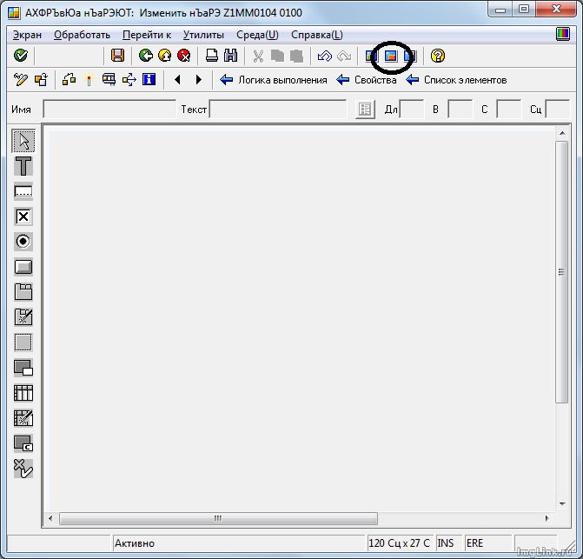The width and height of the screenshot is (583, 559).
Task: Open the Обработать menu
Action: 82,35
